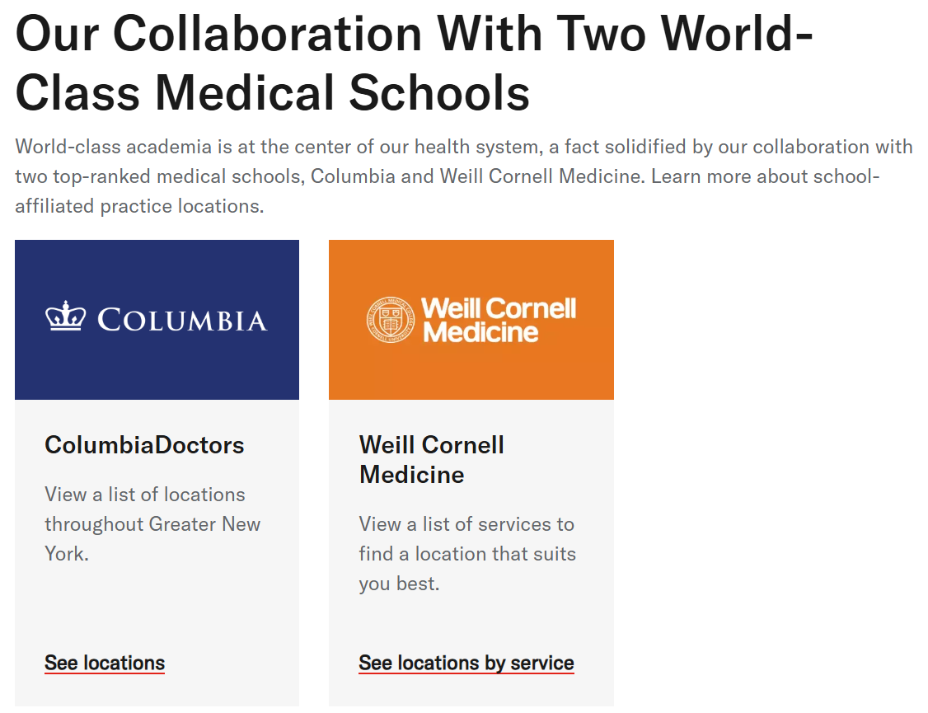
Task: Click the COLUMBIA wordmark in the navy banner
Action: (182, 320)
